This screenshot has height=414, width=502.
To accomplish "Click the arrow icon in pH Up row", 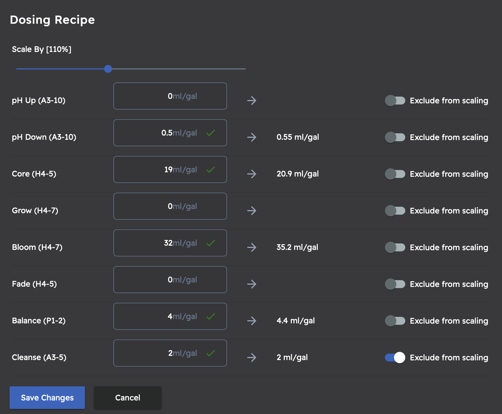I will click(252, 101).
